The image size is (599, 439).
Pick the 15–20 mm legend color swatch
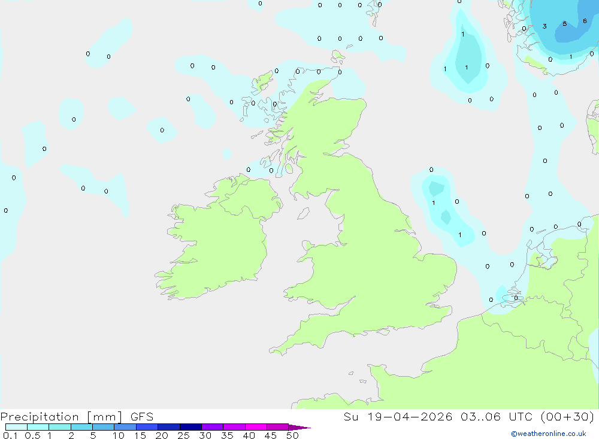coord(147,427)
